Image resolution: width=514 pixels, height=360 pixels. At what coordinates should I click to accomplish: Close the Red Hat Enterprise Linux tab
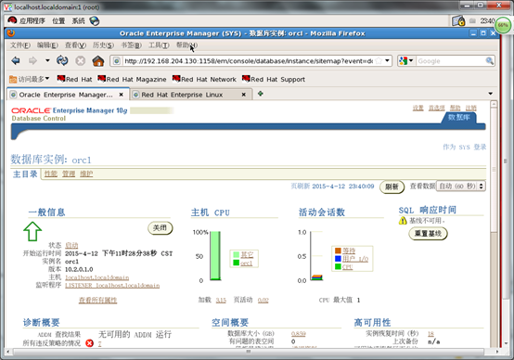244,95
